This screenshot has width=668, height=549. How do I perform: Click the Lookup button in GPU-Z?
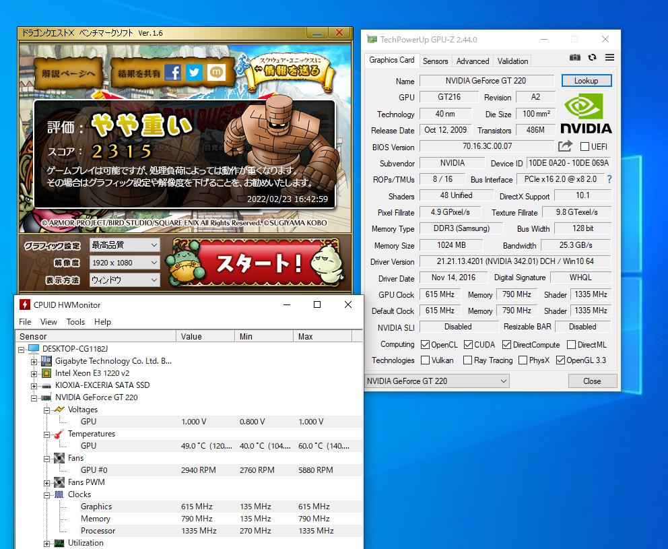pyautogui.click(x=587, y=81)
